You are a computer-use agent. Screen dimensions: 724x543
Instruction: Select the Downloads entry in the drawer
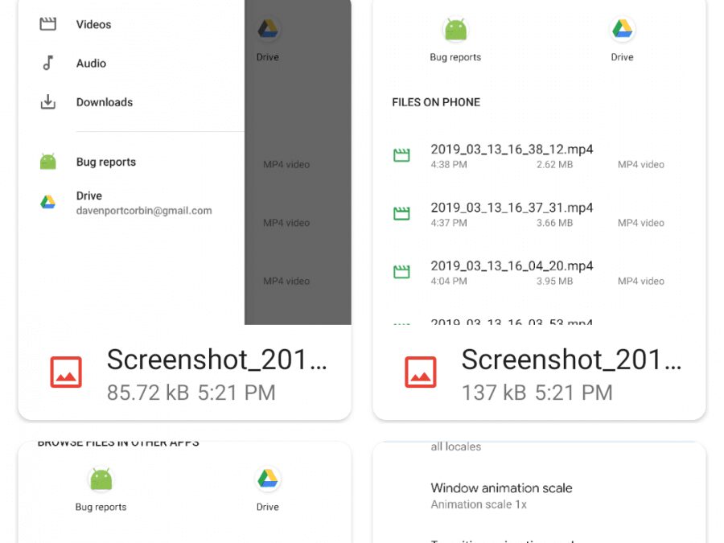point(105,102)
